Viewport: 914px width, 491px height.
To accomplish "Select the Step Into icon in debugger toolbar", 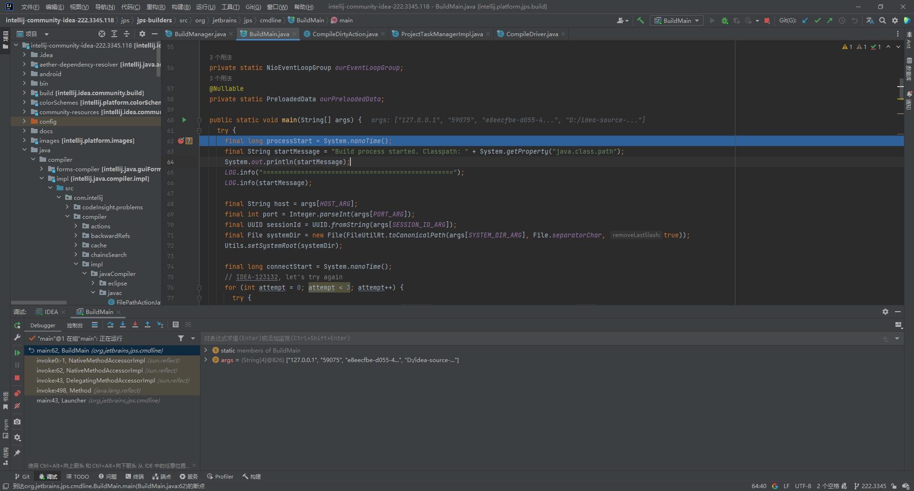I will coord(123,325).
